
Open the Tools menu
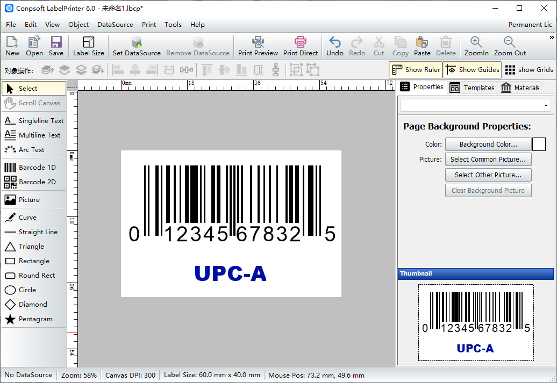pos(173,25)
